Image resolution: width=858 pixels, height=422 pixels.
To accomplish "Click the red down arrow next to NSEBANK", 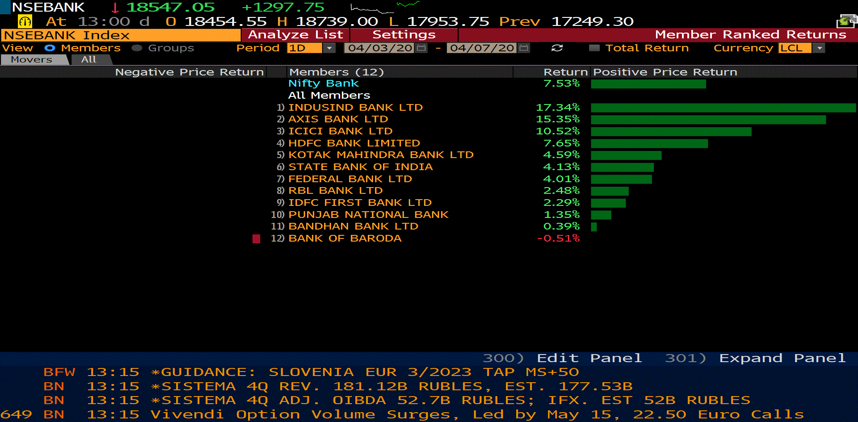I will (115, 8).
